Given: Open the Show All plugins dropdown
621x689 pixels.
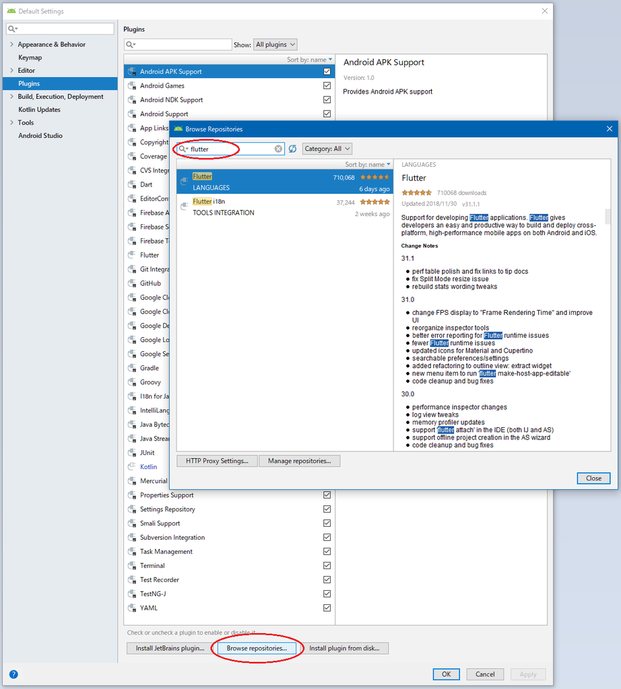Looking at the screenshot, I should (275, 44).
